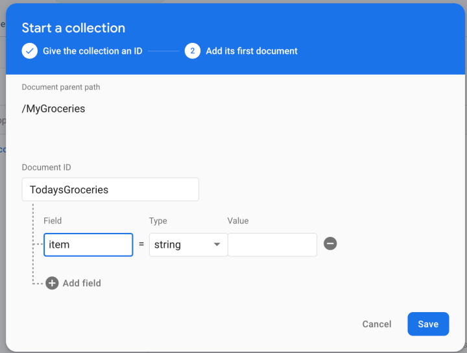Image resolution: width=467 pixels, height=353 pixels.
Task: Click the Field name input containing item
Action: (x=88, y=245)
